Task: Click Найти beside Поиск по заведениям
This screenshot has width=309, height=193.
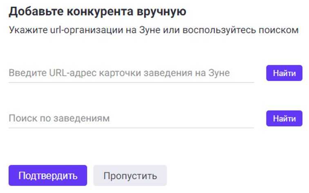Action: (x=284, y=119)
